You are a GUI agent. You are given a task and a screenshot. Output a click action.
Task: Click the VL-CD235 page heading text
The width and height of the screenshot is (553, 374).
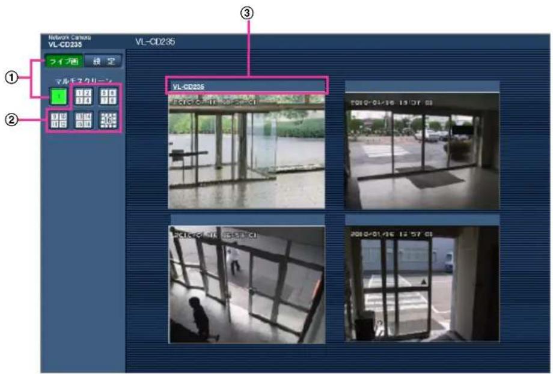click(155, 41)
